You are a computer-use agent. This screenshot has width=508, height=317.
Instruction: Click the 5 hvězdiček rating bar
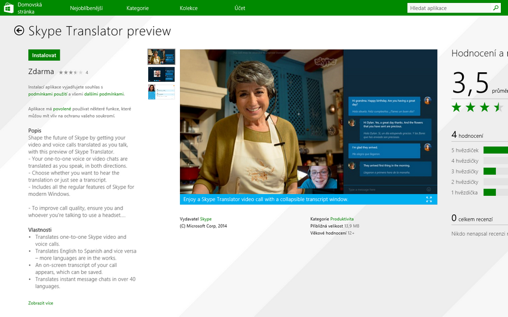pos(495,150)
